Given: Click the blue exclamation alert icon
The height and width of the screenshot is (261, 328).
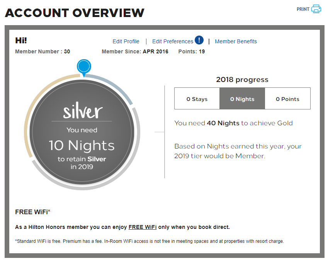Looking at the screenshot, I should (x=199, y=40).
